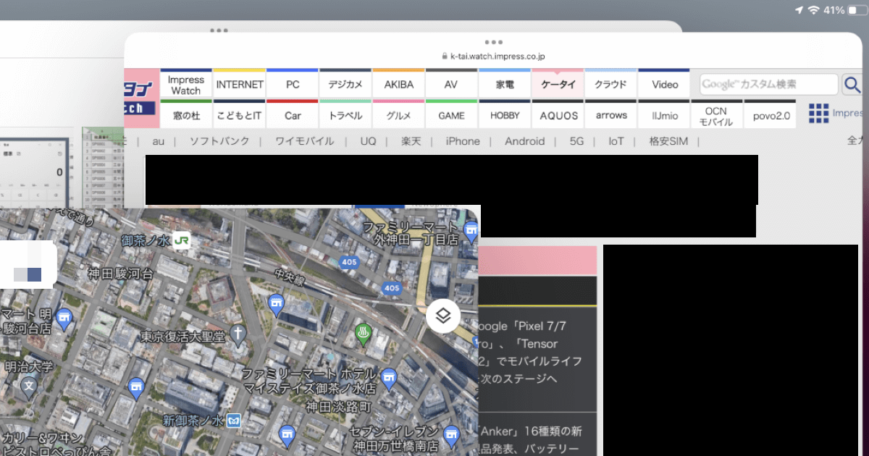Tap the store pin beside 駿河台店 label
Image resolution: width=869 pixels, height=456 pixels.
tap(64, 317)
